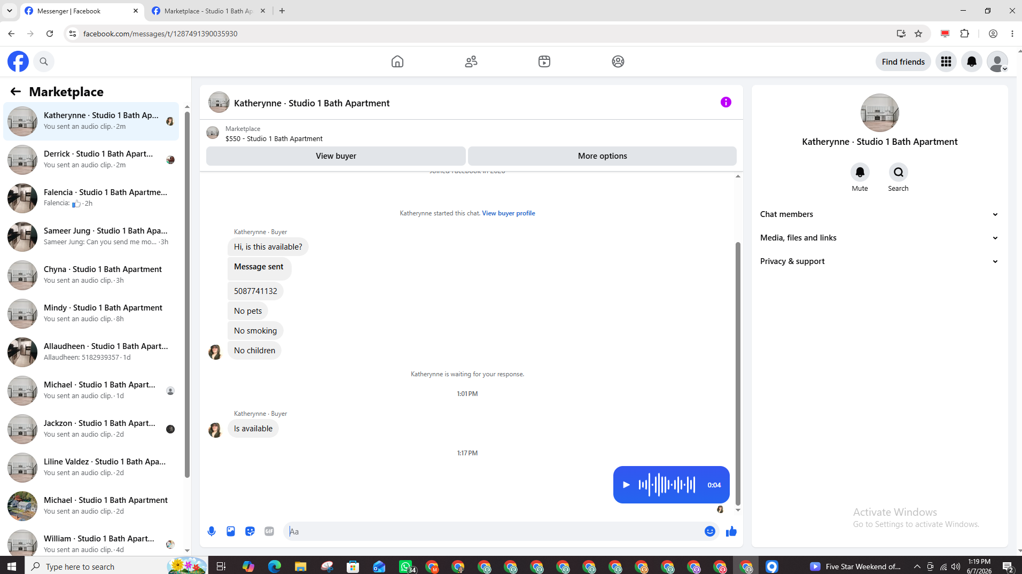Open WhatsApp from the taskbar
The width and height of the screenshot is (1022, 574).
[x=406, y=566]
